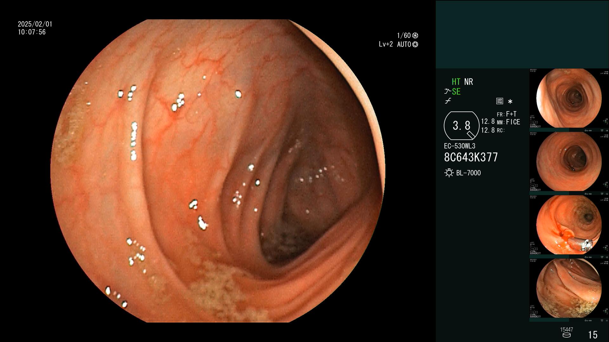The height and width of the screenshot is (342, 609).
Task: Click the BL-7000 light source icon
Action: 449,173
